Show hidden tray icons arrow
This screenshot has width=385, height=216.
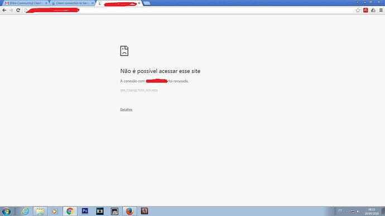(346, 212)
